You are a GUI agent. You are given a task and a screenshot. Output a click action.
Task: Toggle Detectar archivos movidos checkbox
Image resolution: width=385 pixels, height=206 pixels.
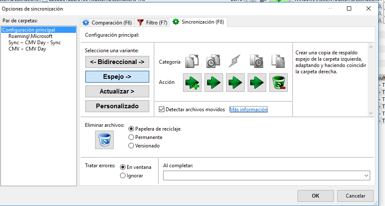[161, 110]
